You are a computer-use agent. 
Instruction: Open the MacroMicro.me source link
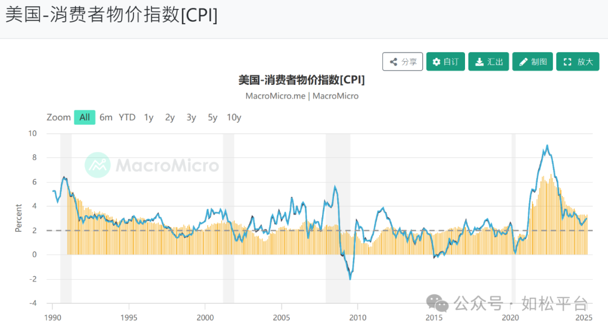(275, 96)
